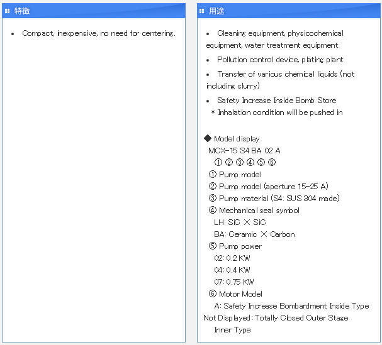Click circled ⑤ beside Pump power
Screen dimensions: 382x345
coord(212,246)
